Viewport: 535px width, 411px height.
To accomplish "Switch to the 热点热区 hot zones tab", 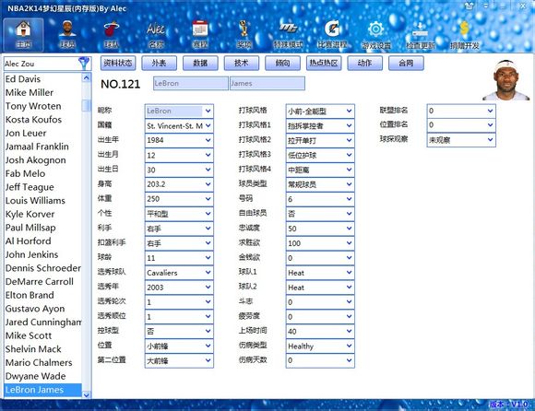I will tap(324, 63).
